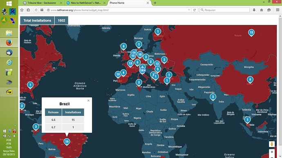Select the China marker showing 6
This screenshot has height=158, width=282.
(250, 80)
